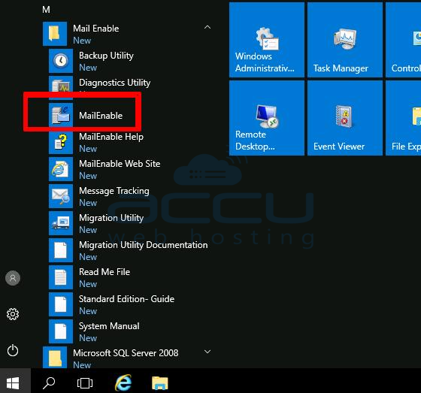This screenshot has width=421, height=393.
Task: Open the user account icon in sidebar
Action: [13, 278]
